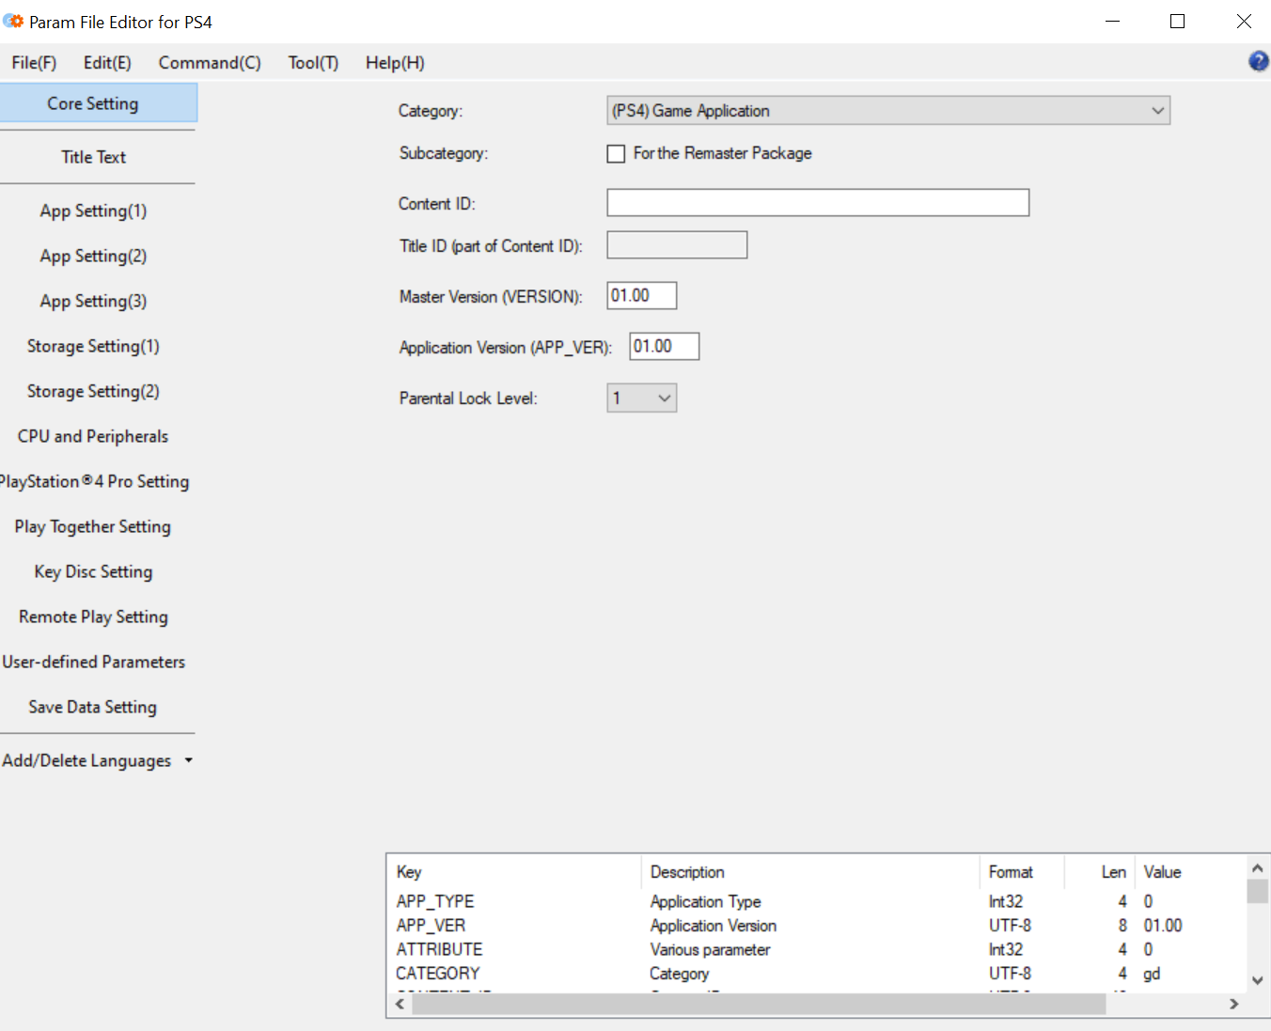
Task: Select the Core Setting tab
Action: pos(98,103)
